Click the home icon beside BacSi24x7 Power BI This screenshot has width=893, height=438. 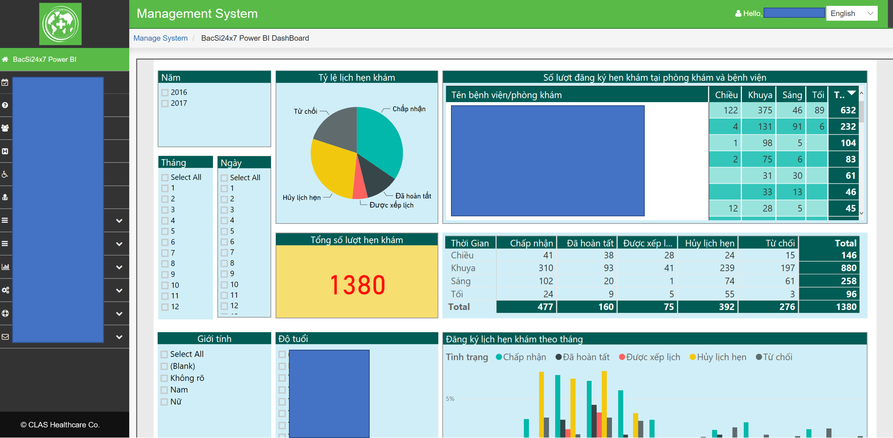tap(5, 59)
